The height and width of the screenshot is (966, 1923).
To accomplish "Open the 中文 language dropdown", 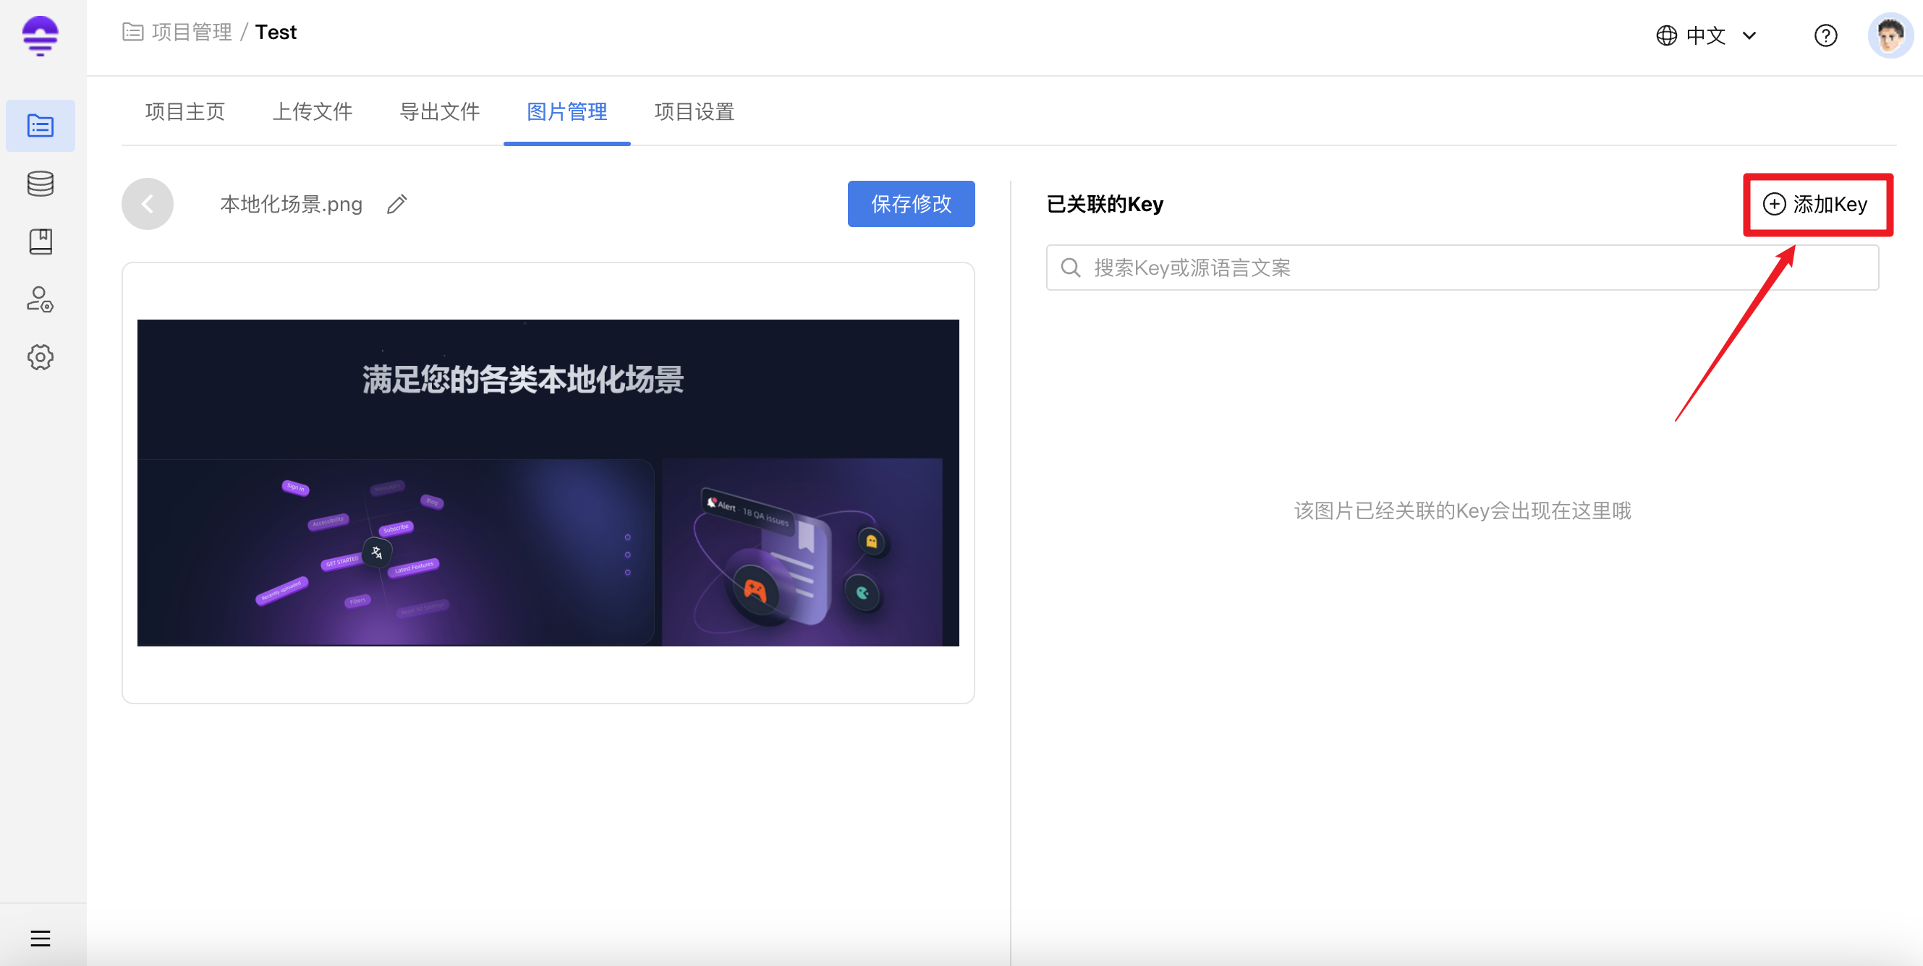I will tap(1707, 35).
